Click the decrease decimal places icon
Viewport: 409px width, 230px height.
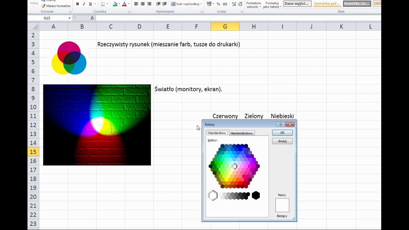[x=240, y=4]
